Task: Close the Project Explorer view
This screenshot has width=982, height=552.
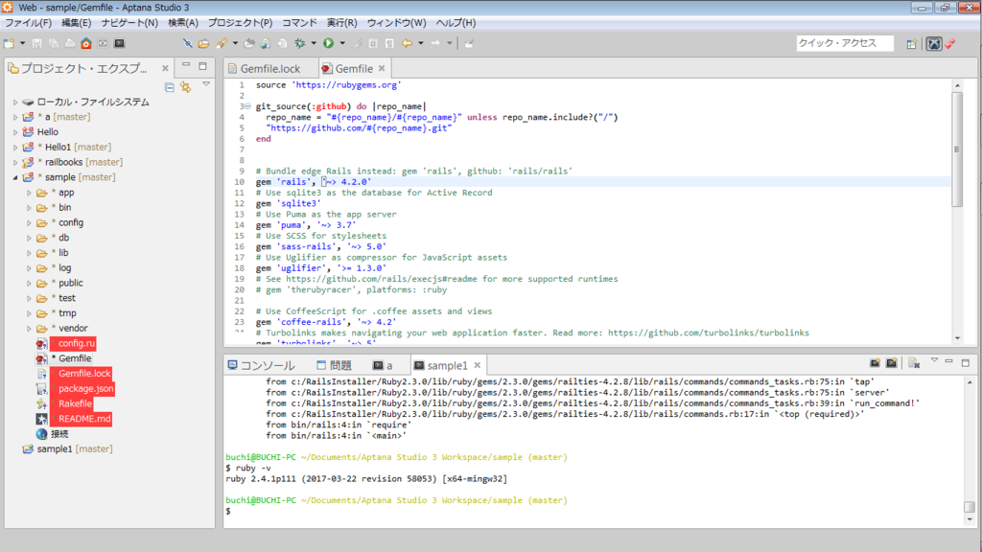Action: pyautogui.click(x=165, y=68)
